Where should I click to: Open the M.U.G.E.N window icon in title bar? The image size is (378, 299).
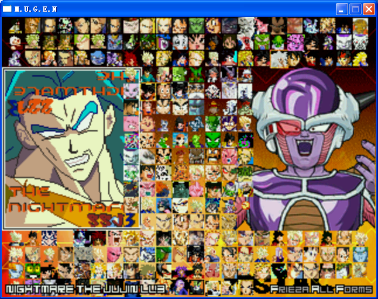[7, 9]
